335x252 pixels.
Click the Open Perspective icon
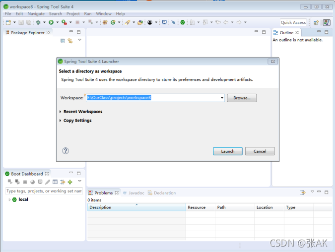pyautogui.click(x=316, y=22)
